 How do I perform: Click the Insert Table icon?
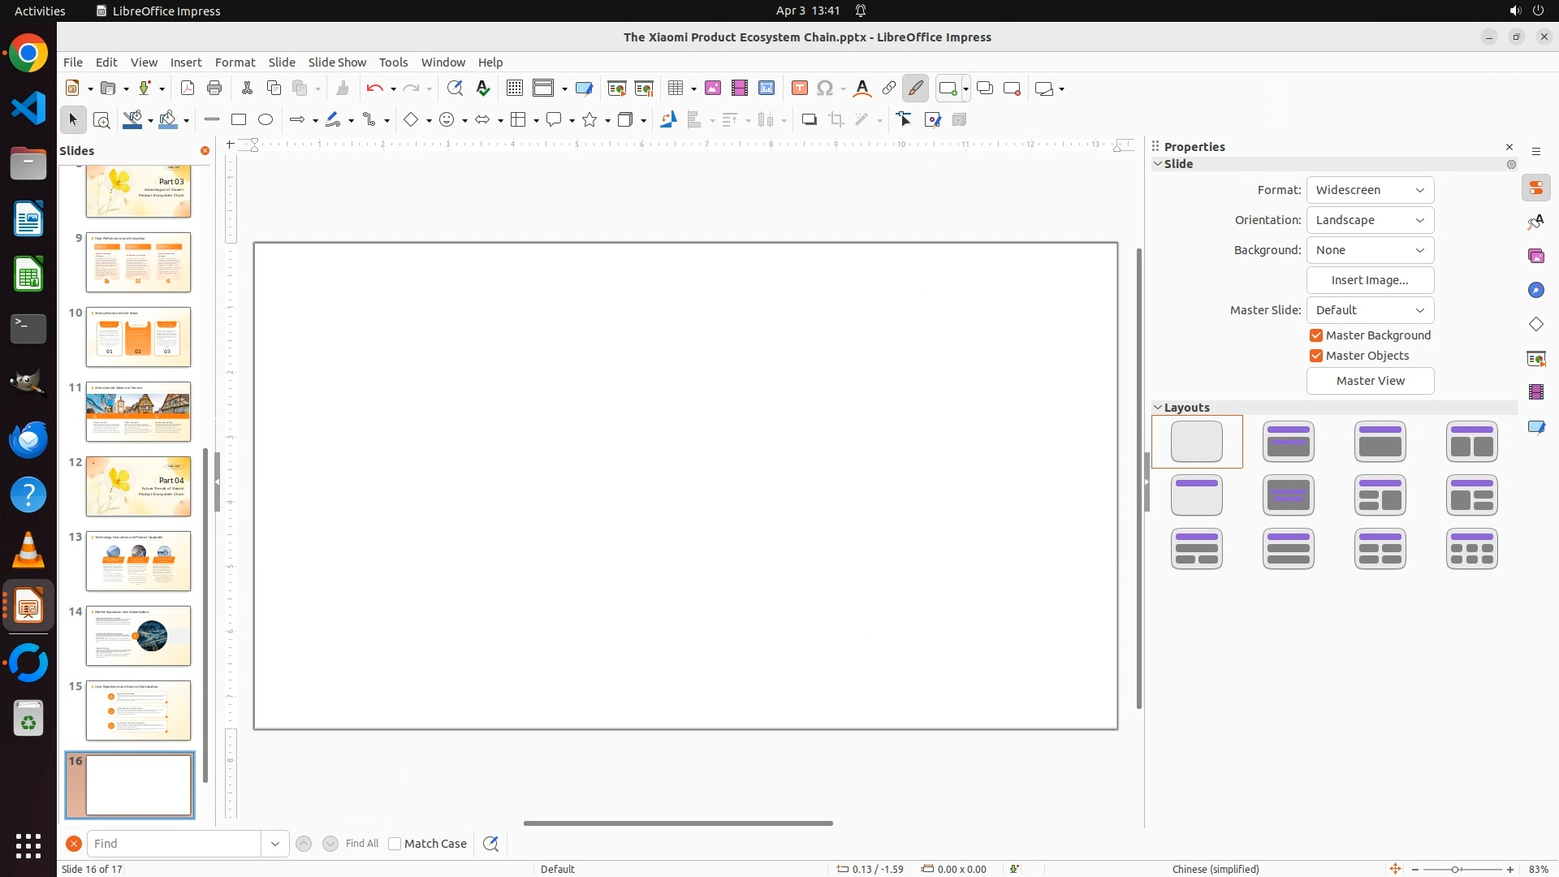pos(676,89)
